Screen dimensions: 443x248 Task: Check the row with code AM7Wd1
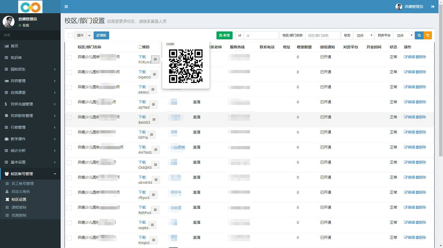69,148
